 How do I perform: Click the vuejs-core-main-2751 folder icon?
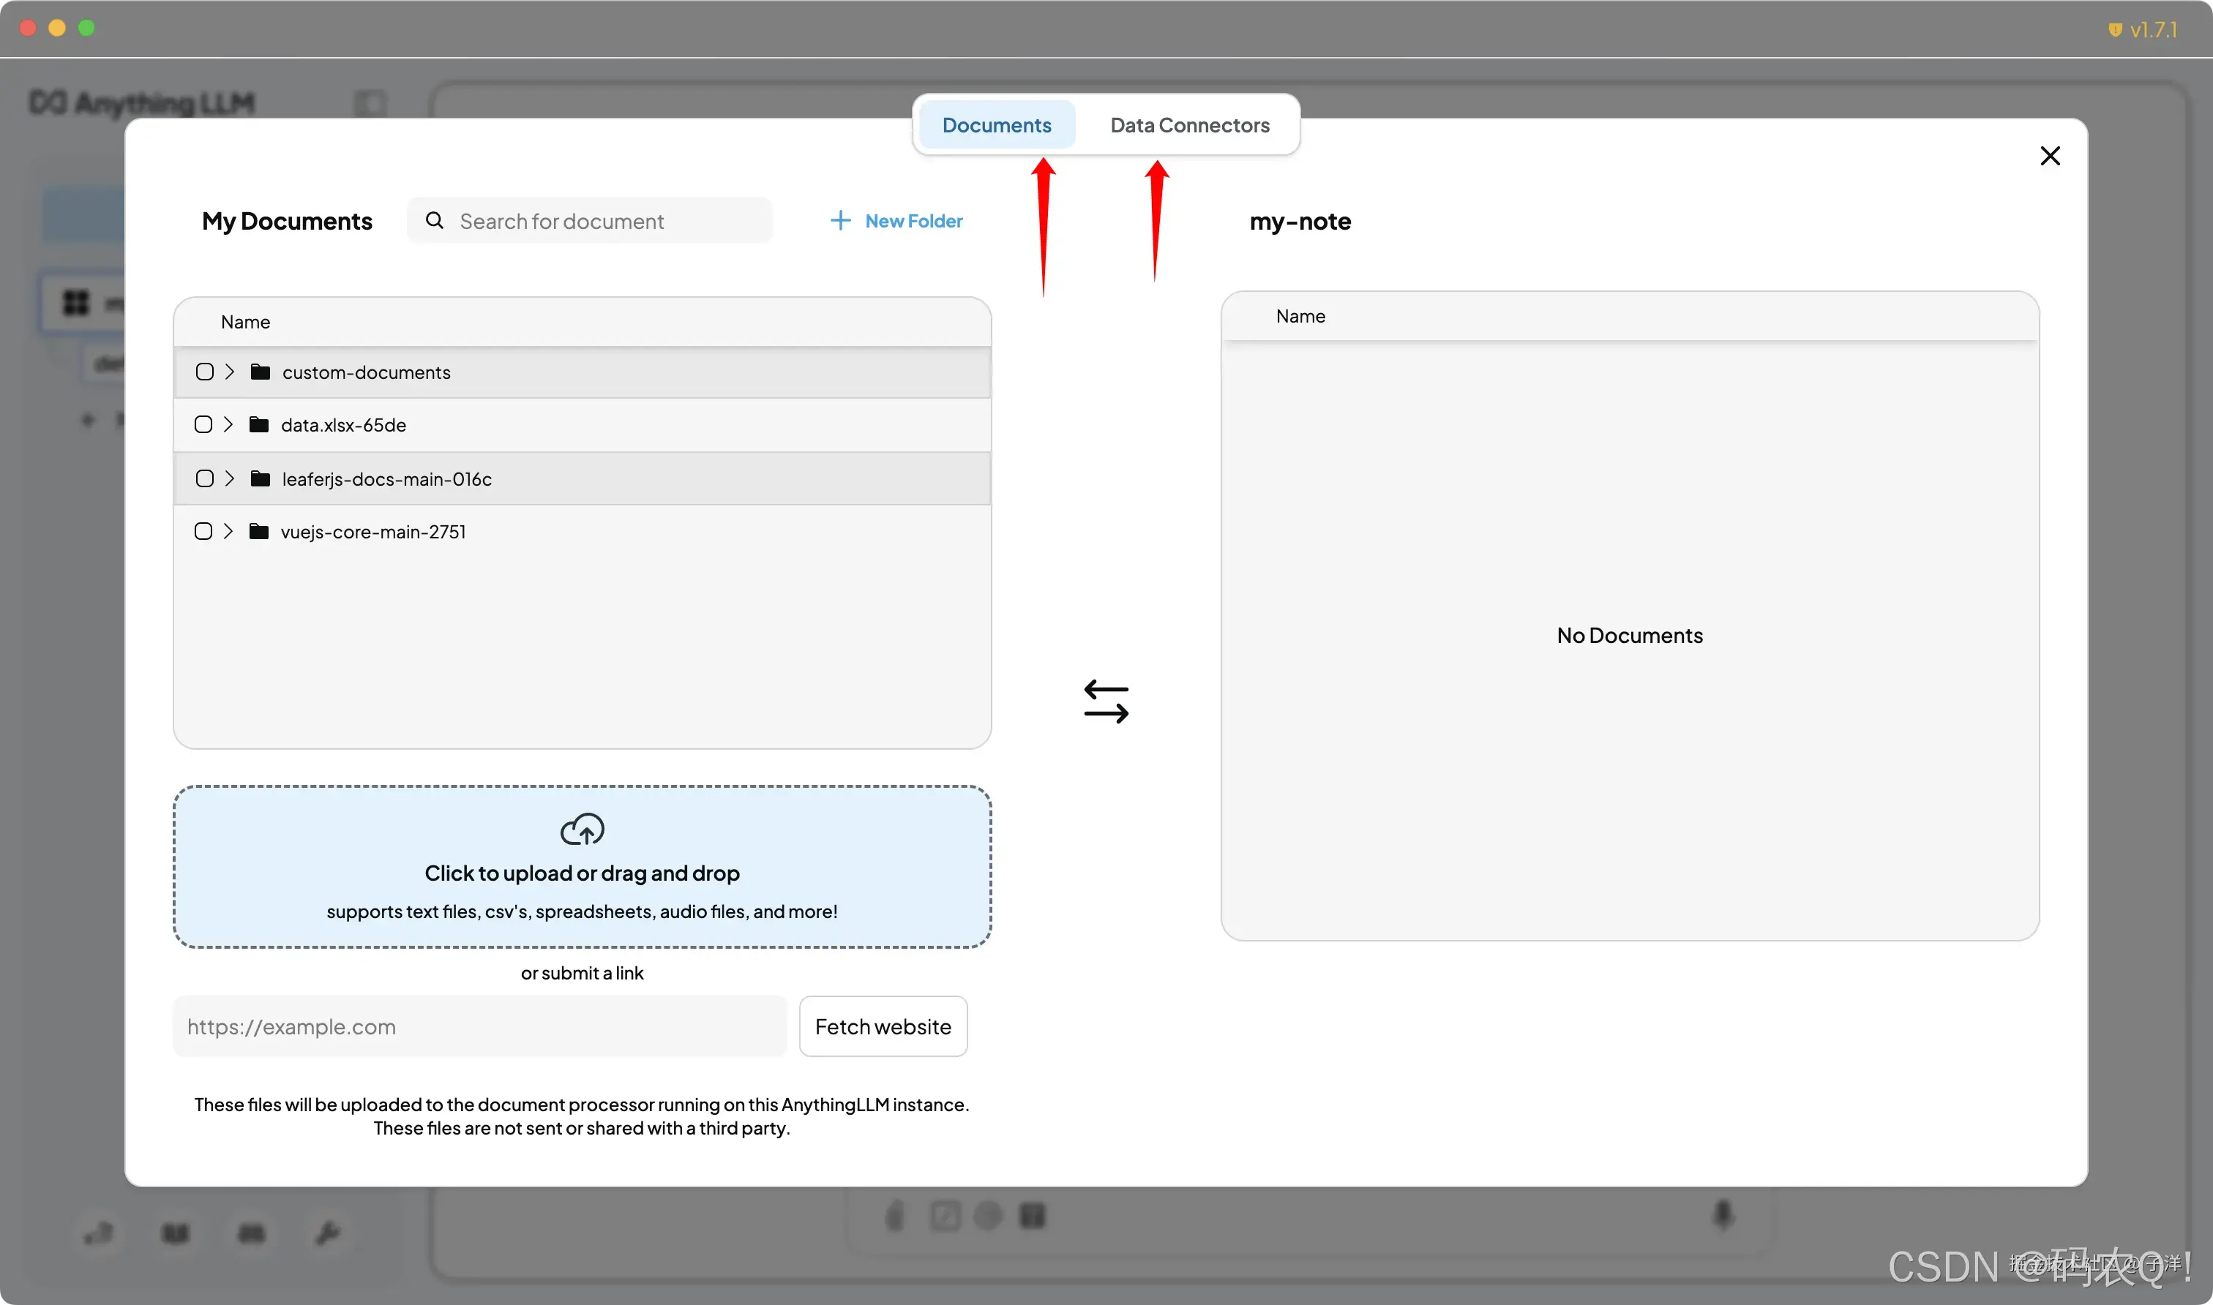[258, 531]
